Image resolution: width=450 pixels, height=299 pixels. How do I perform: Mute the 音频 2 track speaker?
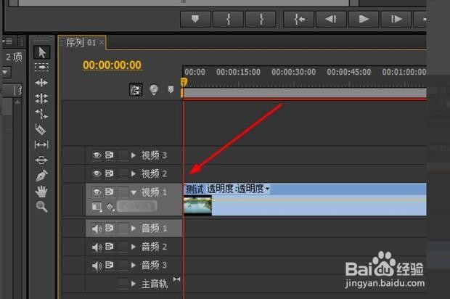pyautogui.click(x=97, y=247)
